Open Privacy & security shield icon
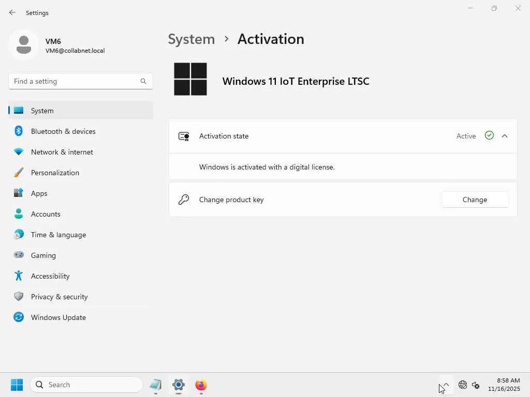 pos(19,297)
